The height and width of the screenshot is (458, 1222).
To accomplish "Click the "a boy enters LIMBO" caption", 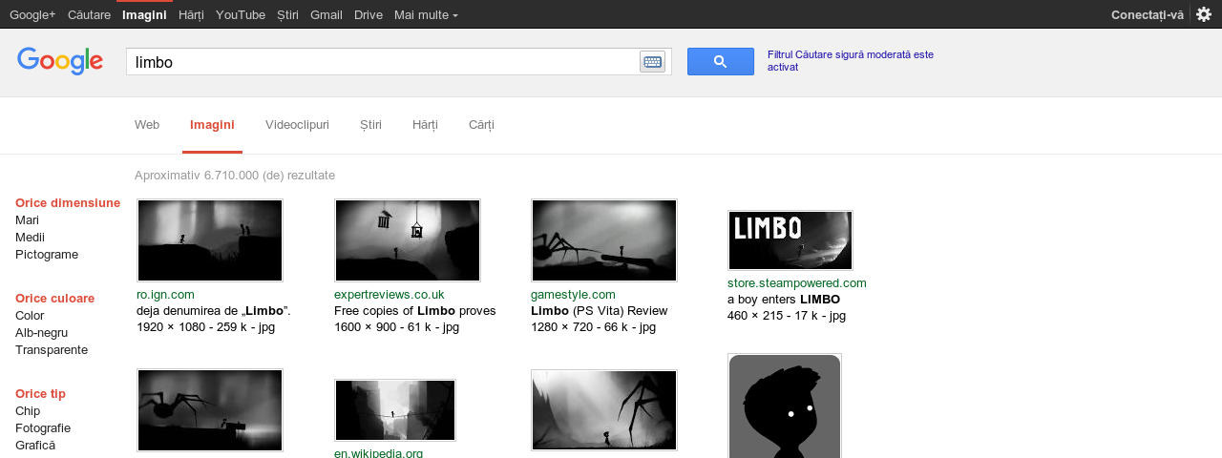I will pyautogui.click(x=784, y=300).
